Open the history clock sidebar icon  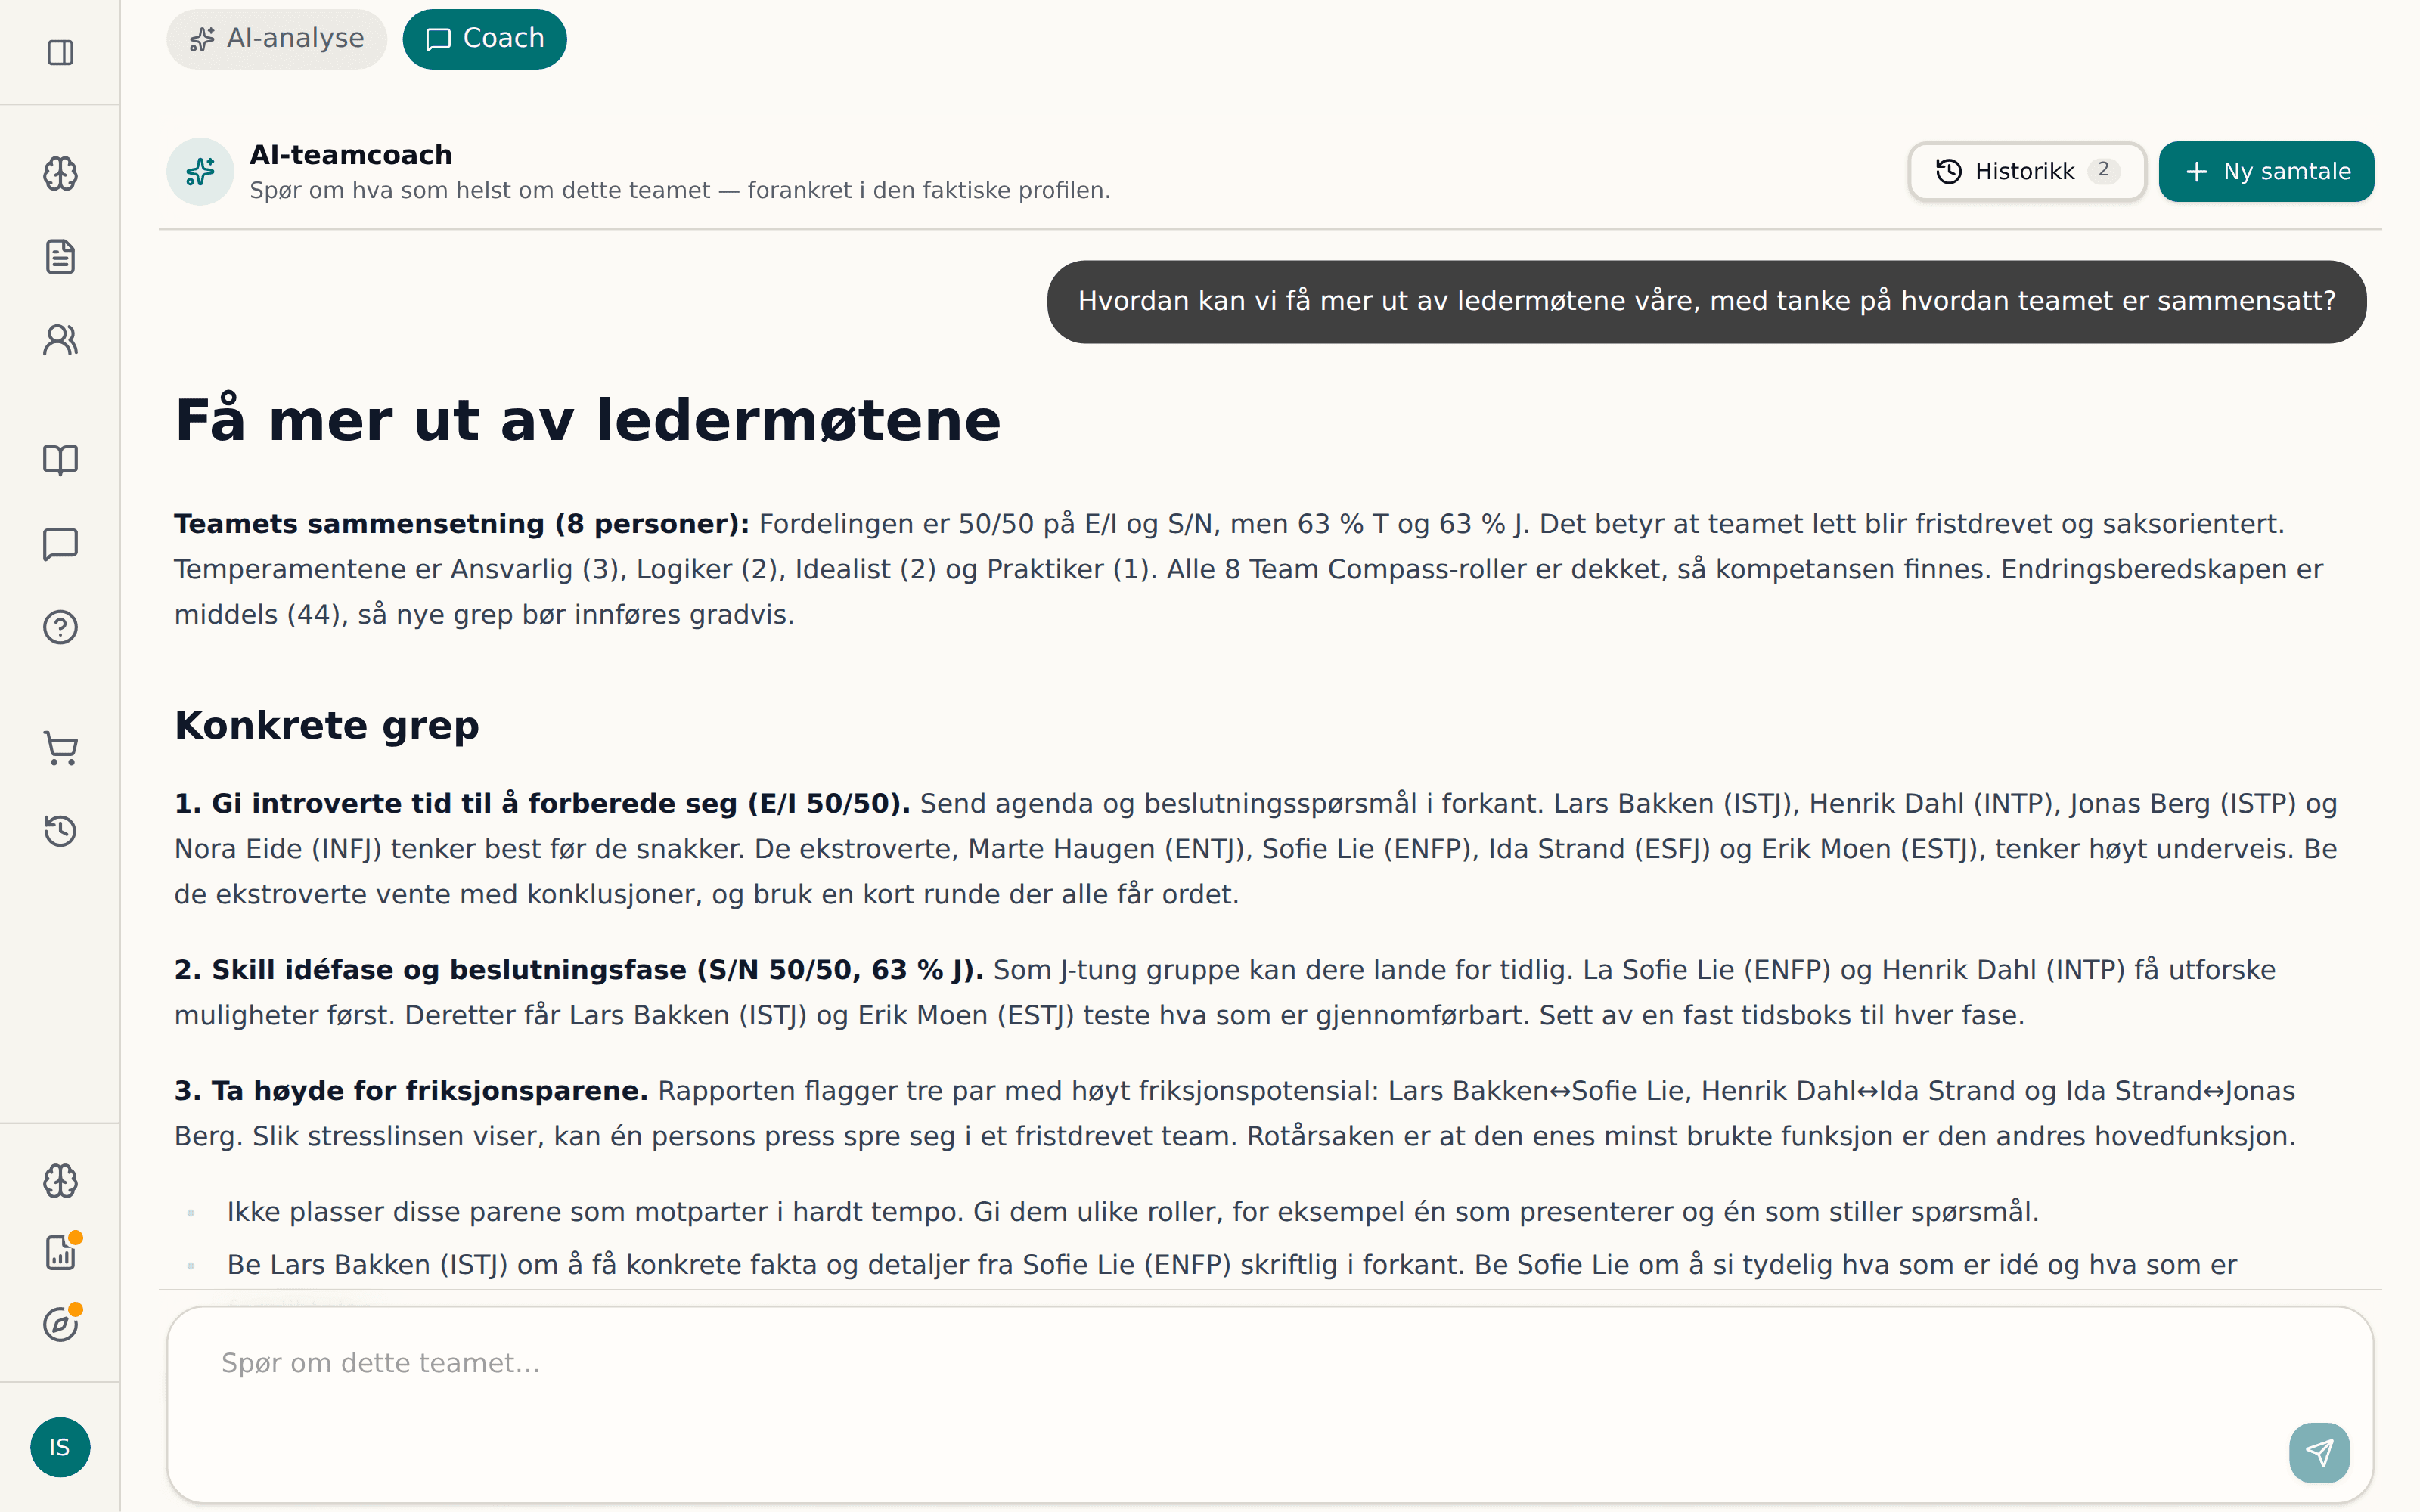click(x=60, y=831)
